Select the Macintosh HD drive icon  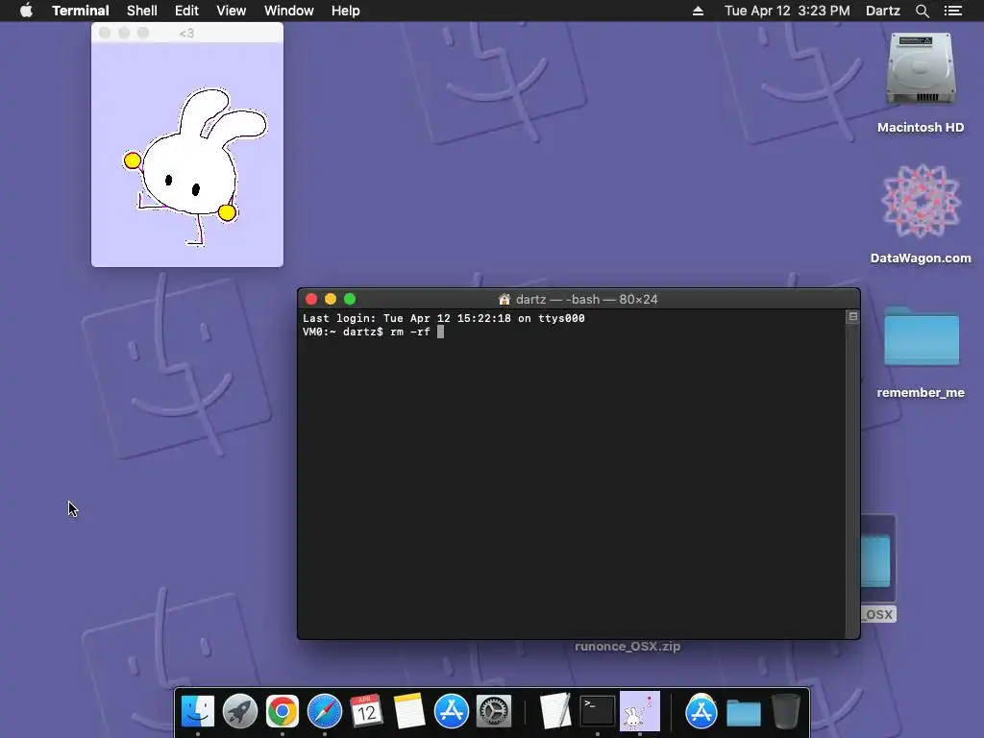click(x=920, y=69)
